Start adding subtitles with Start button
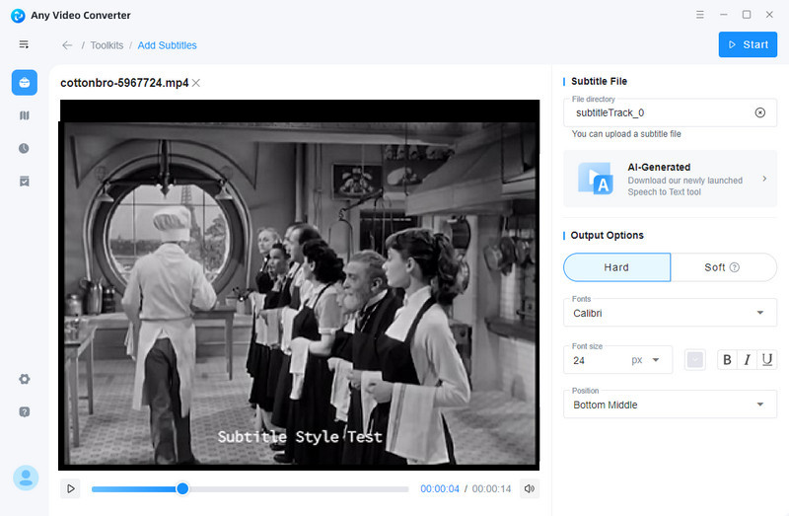Viewport: 789px width, 516px height. tap(748, 44)
